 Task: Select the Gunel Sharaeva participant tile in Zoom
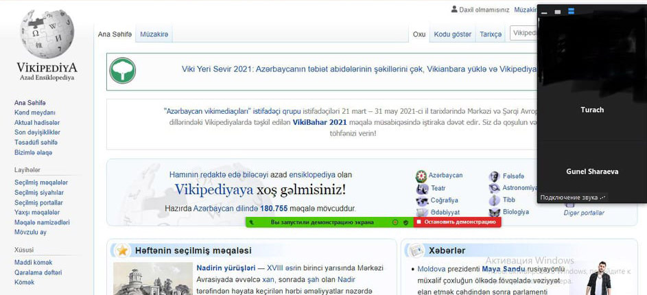coord(592,172)
